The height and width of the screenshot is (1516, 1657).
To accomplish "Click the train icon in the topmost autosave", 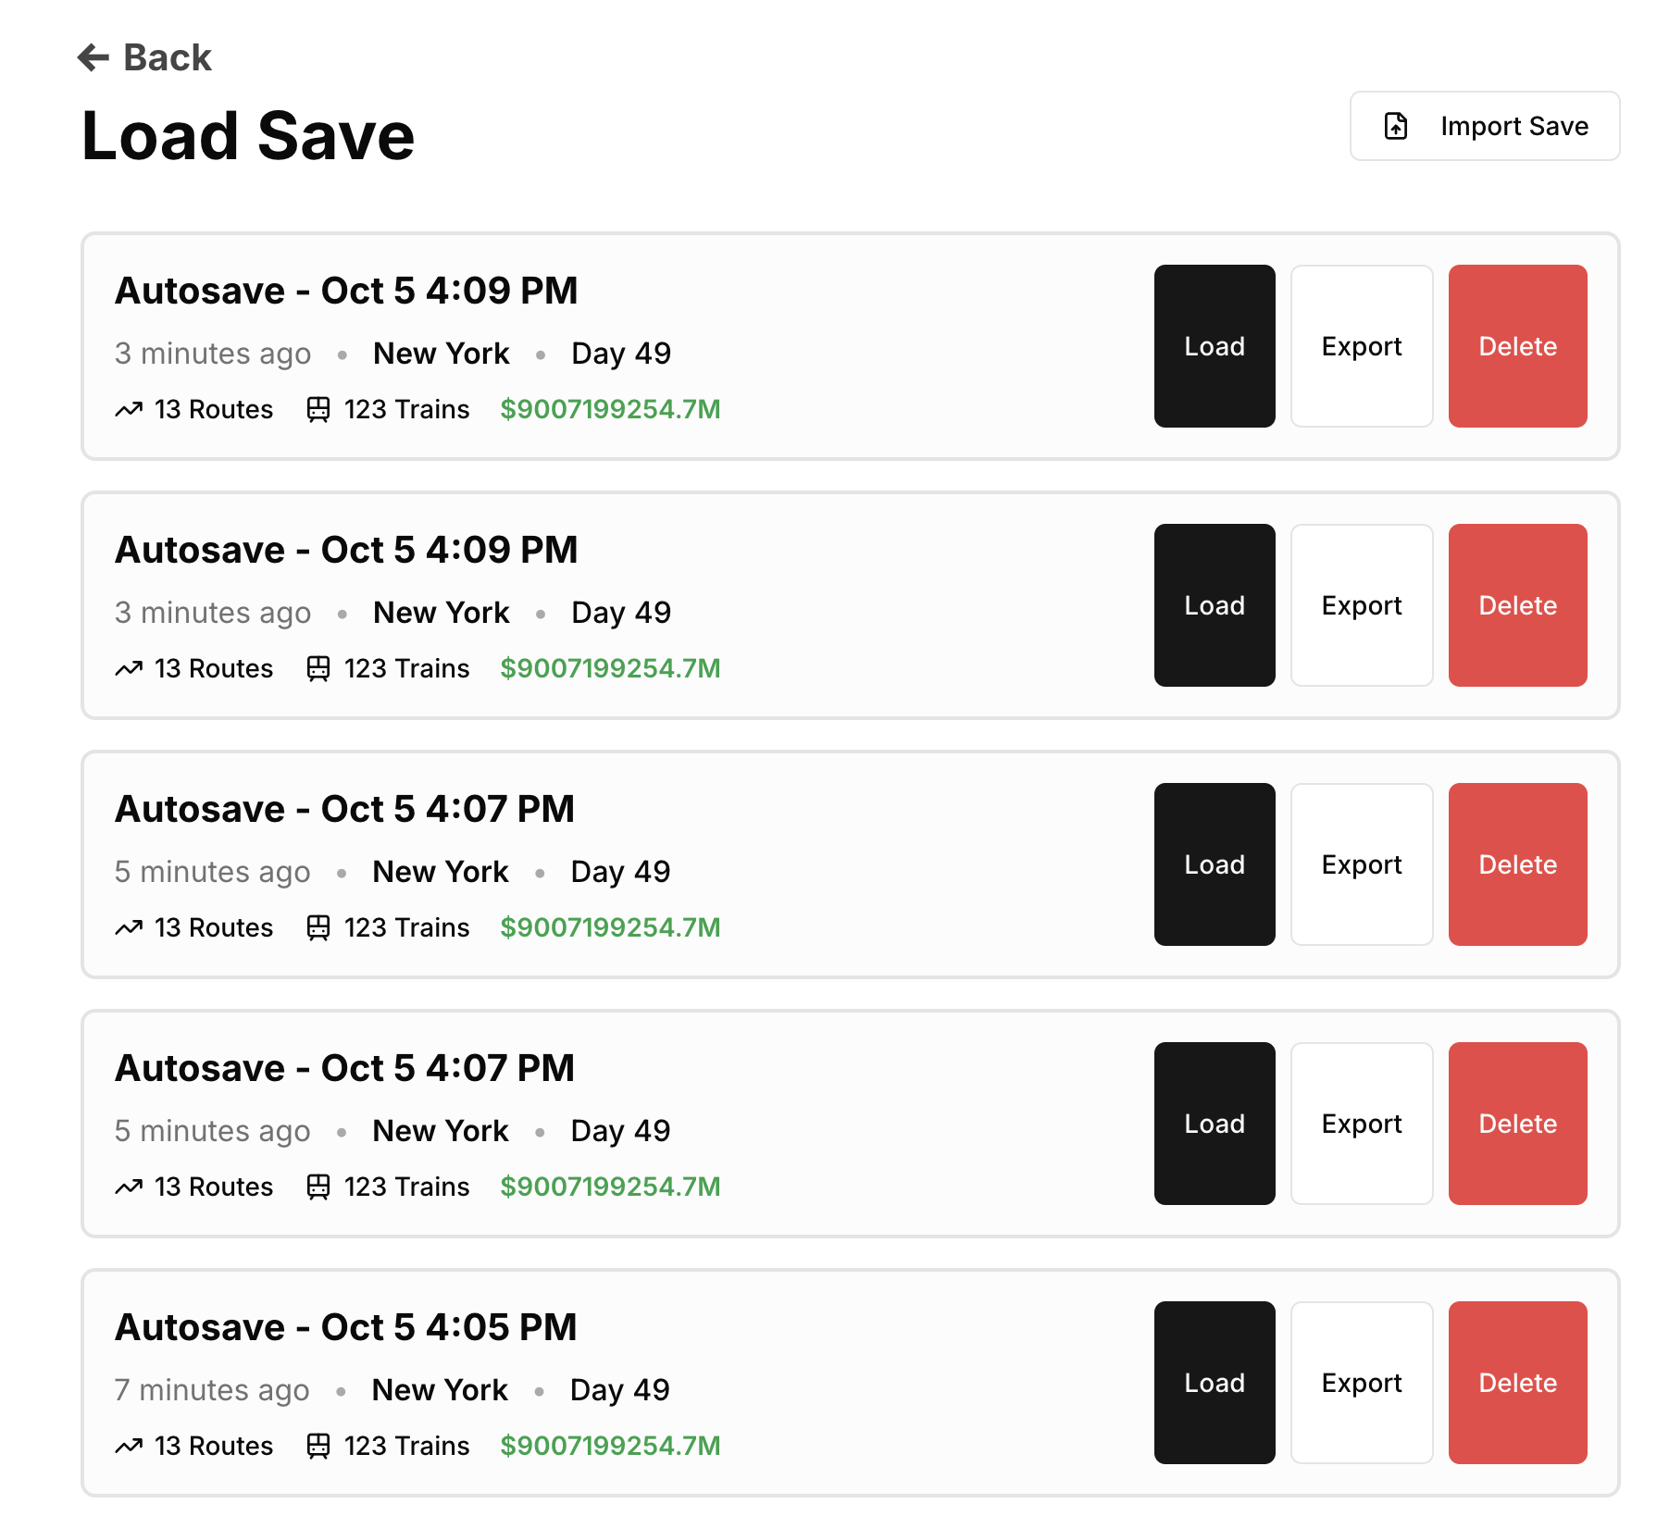I will (318, 409).
